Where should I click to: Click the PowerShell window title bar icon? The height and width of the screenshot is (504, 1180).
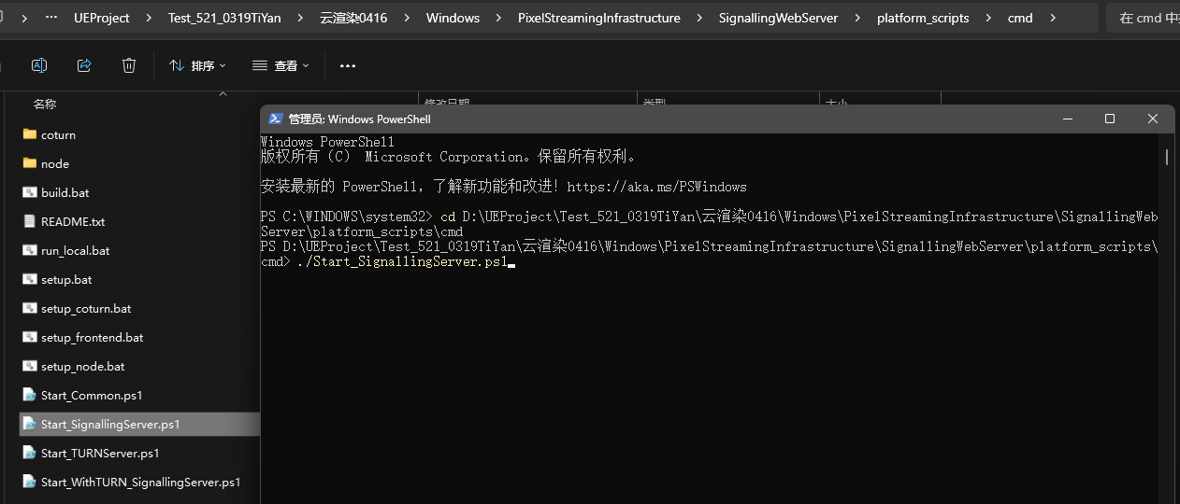point(276,119)
